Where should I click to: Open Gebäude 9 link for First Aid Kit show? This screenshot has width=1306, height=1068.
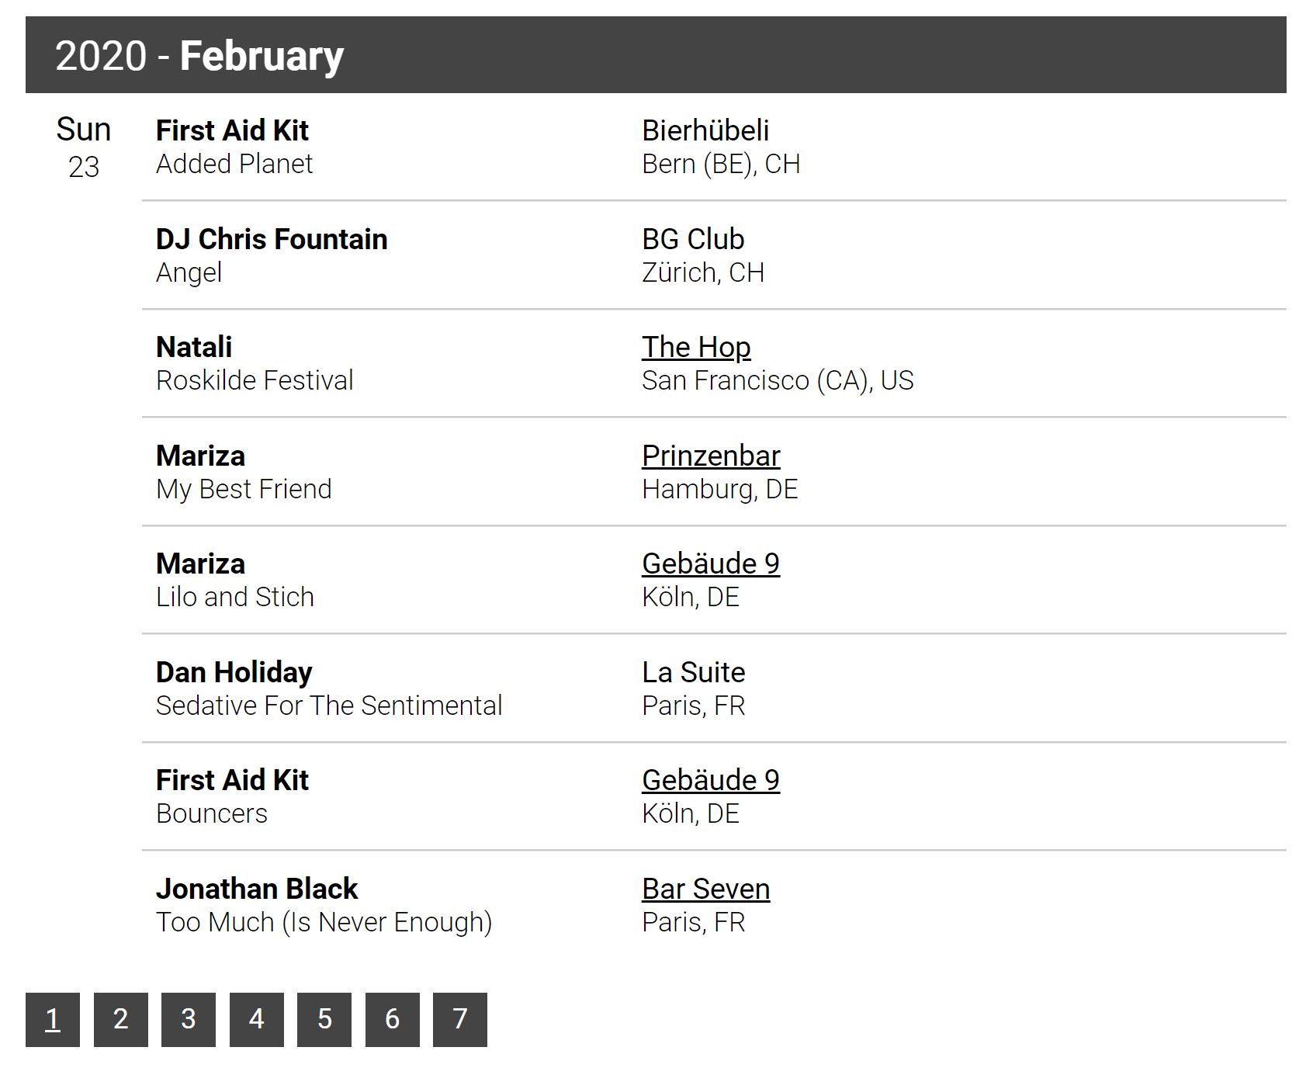pyautogui.click(x=711, y=780)
